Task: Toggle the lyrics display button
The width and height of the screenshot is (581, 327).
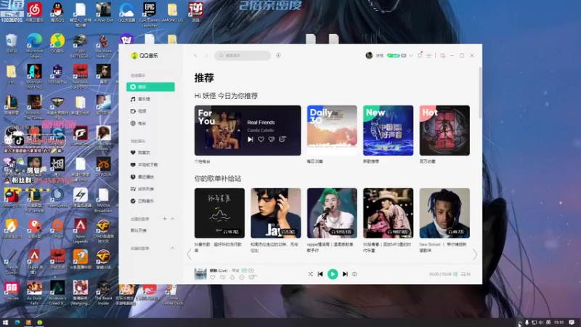Action: [455, 274]
